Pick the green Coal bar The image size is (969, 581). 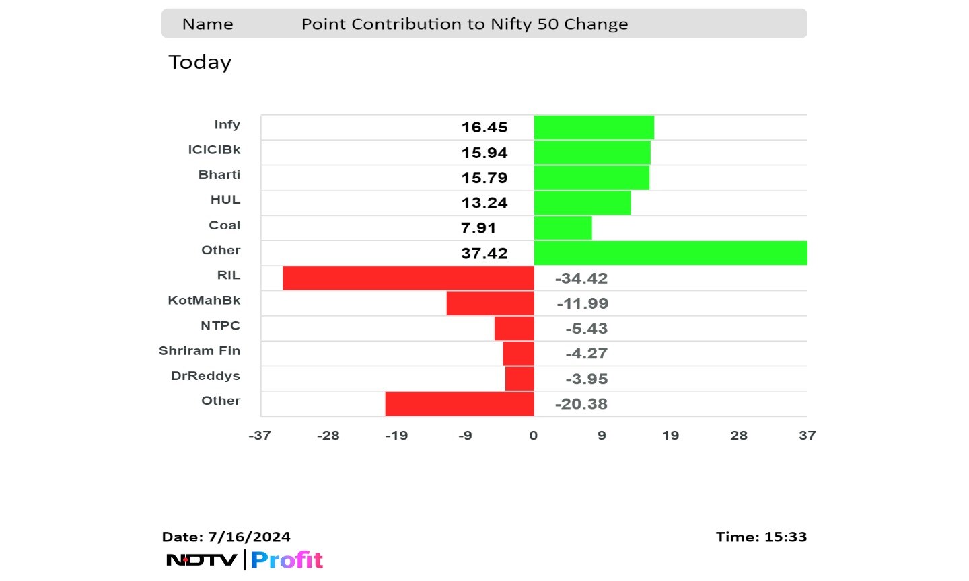coord(563,228)
